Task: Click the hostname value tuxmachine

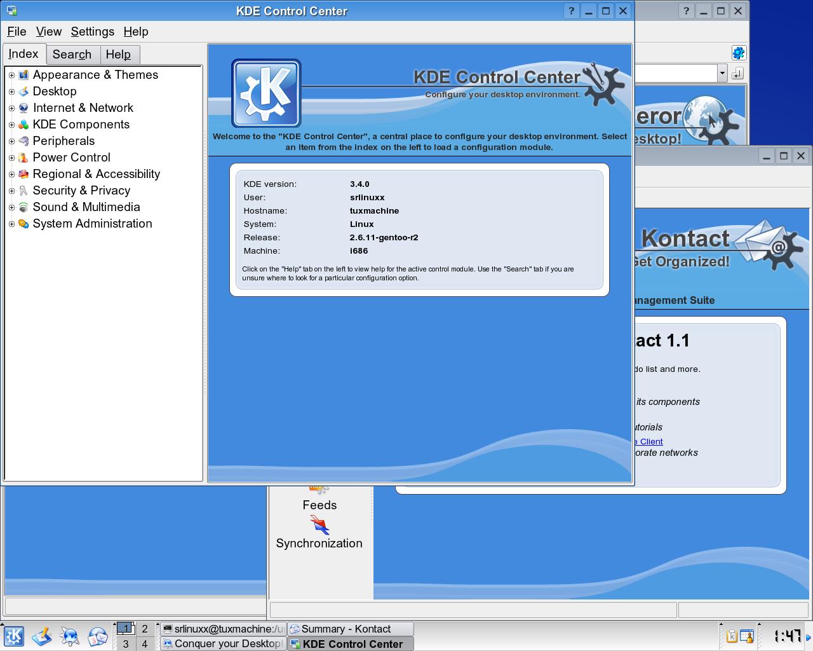Action: [375, 210]
